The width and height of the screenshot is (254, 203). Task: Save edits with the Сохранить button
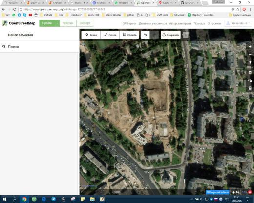[170, 35]
